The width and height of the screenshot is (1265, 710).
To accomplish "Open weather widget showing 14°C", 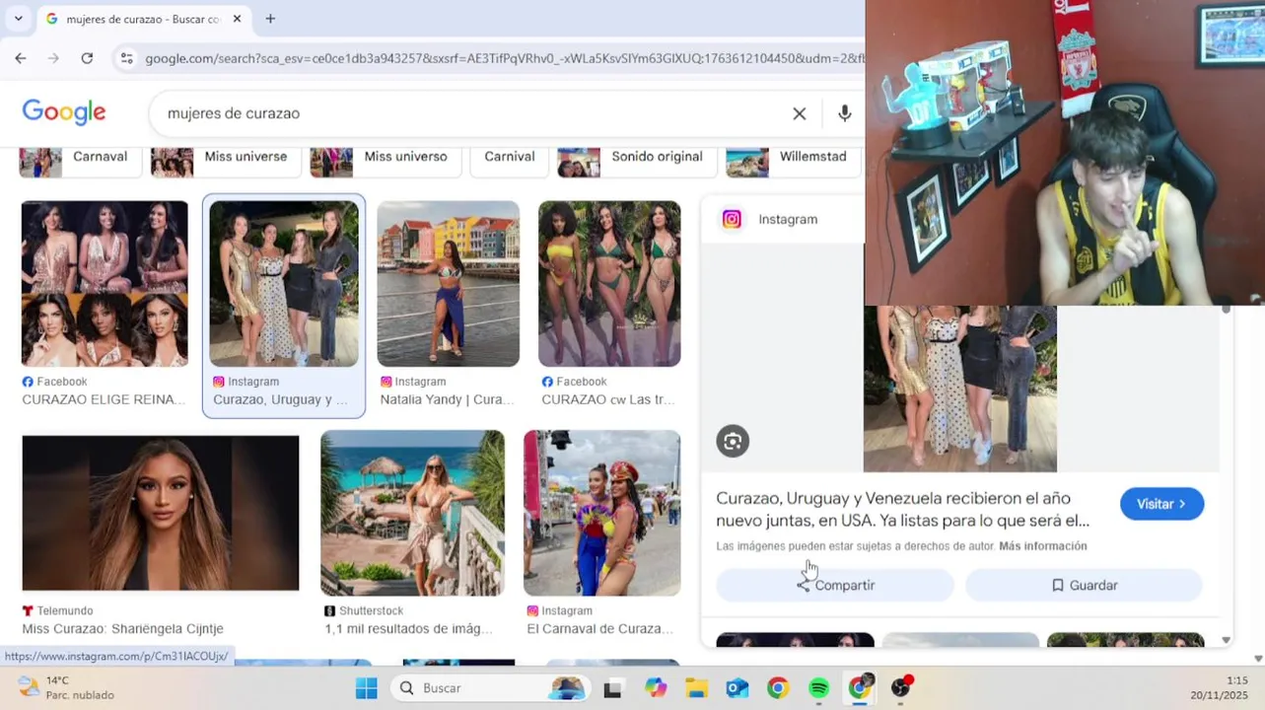I will (x=67, y=687).
